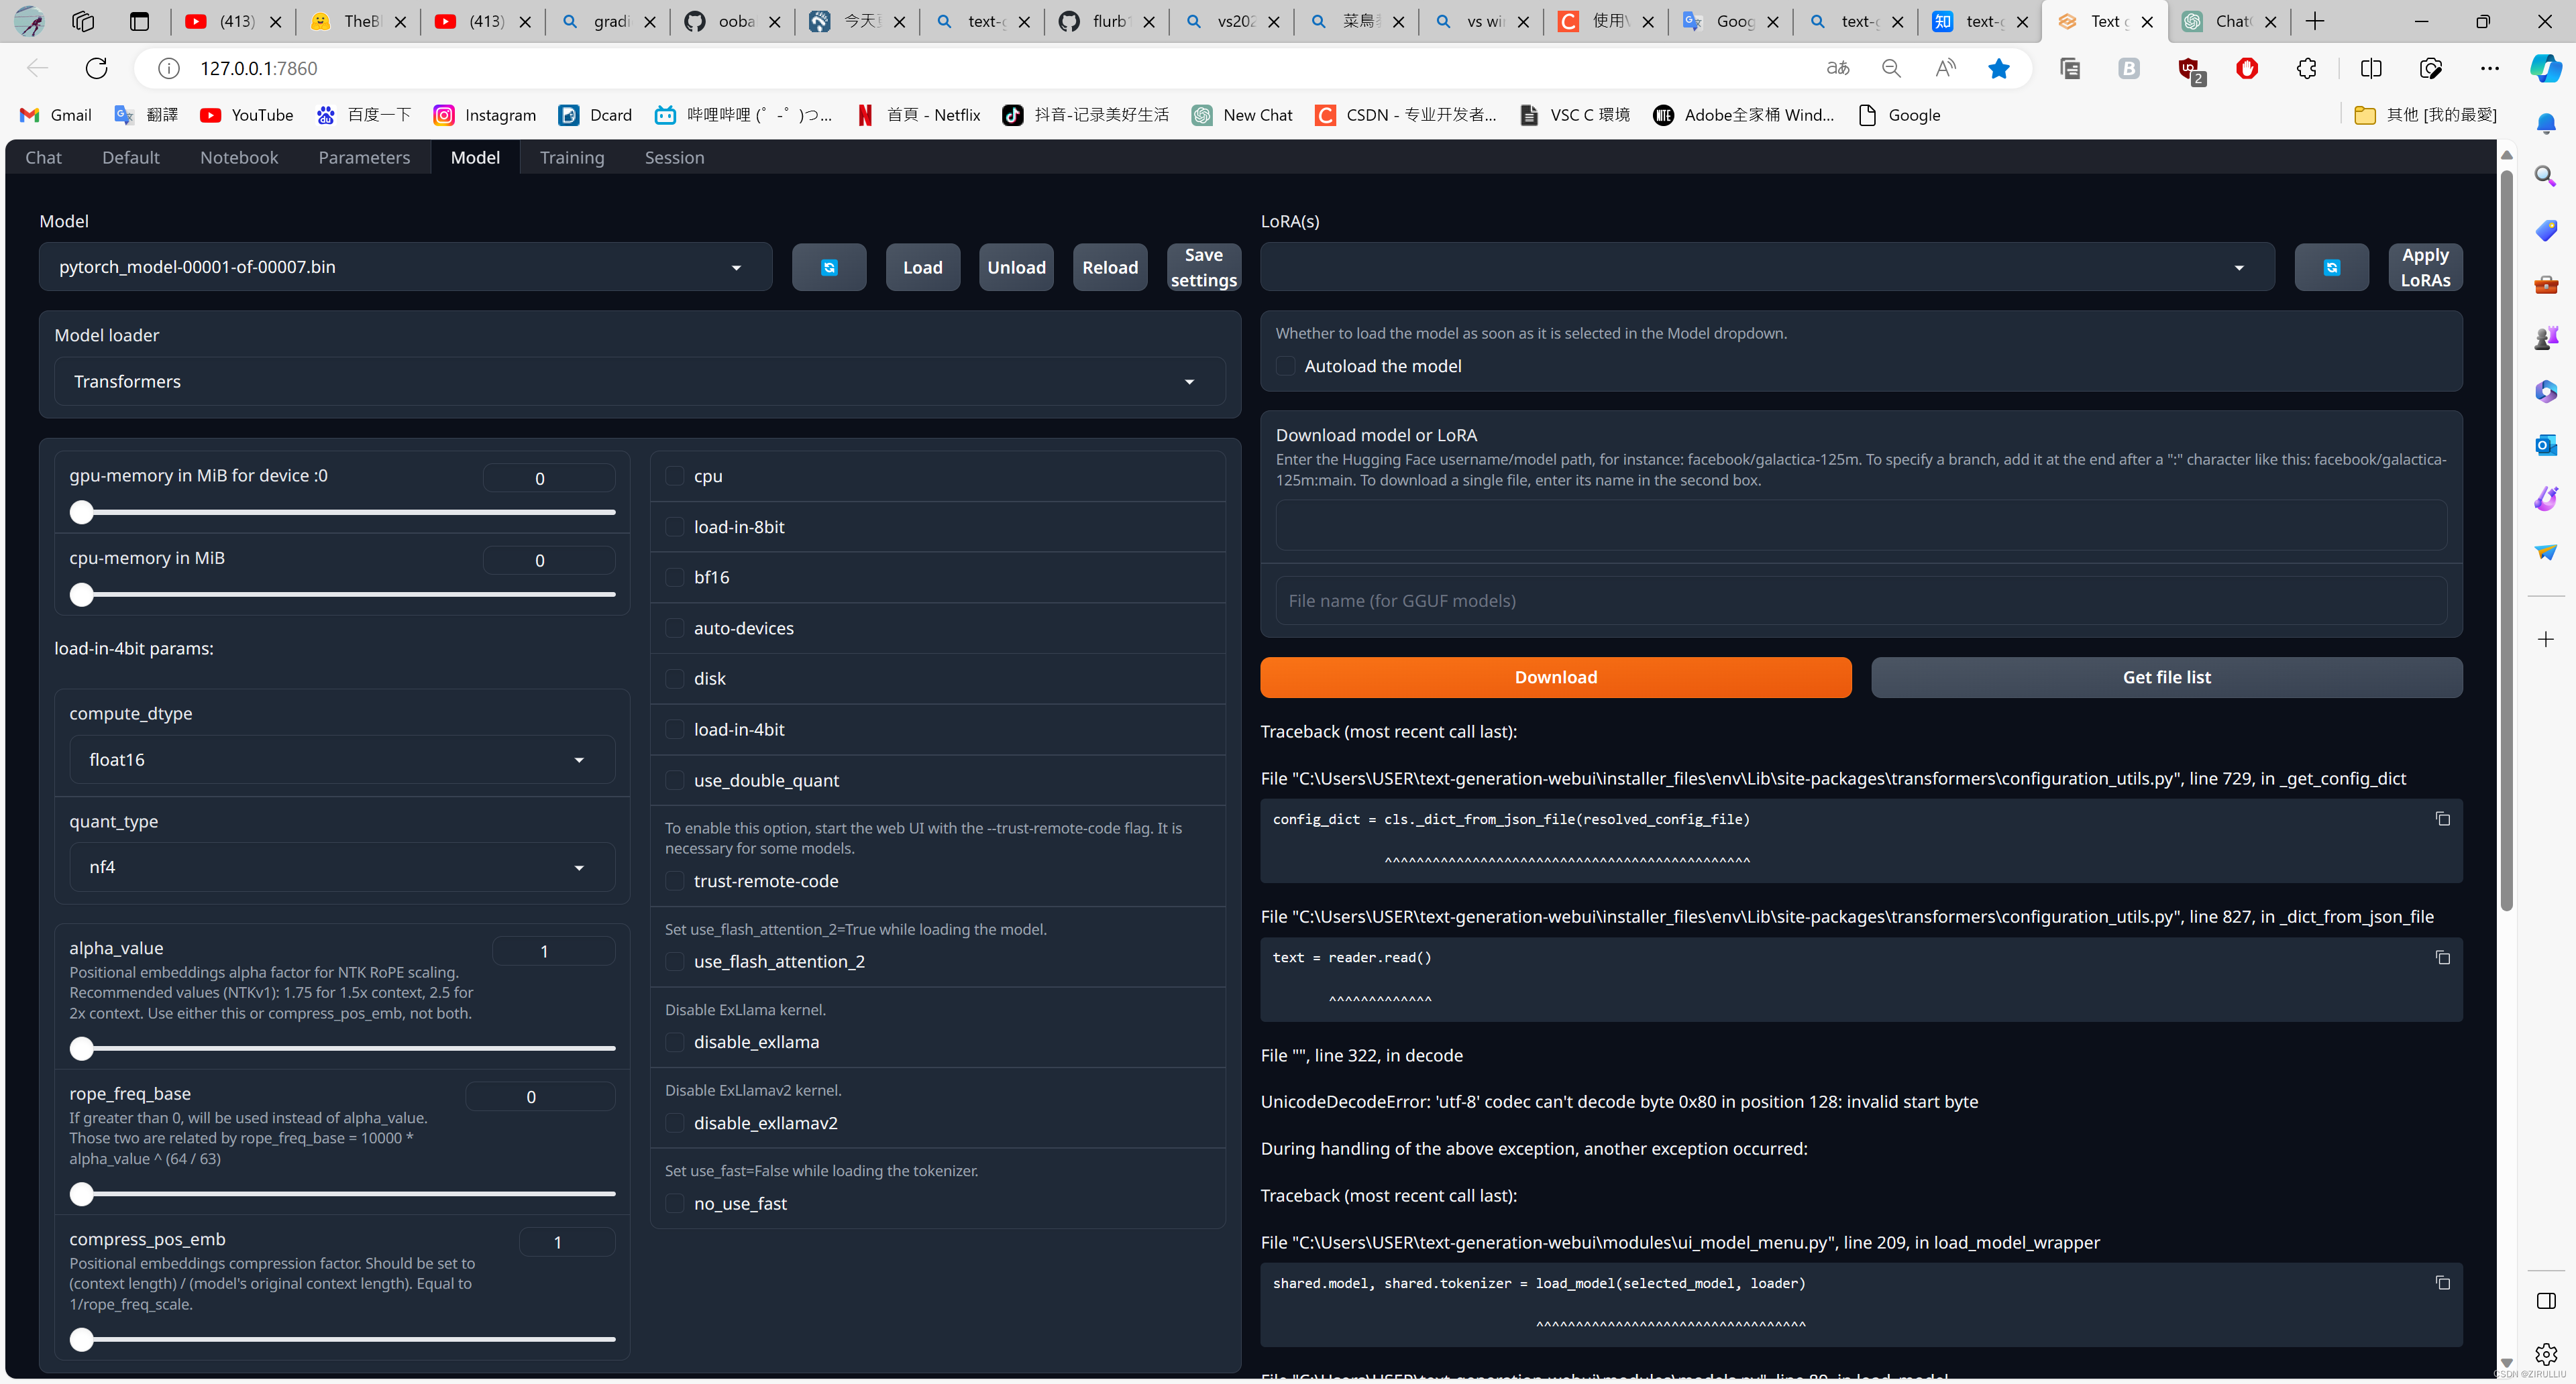The height and width of the screenshot is (1384, 2576).
Task: Switch to the Training tab
Action: (x=571, y=158)
